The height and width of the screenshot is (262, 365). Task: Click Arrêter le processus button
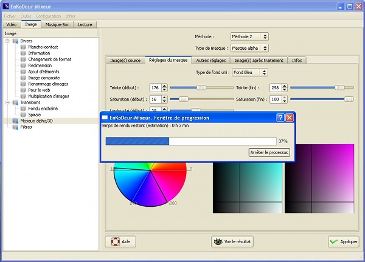coord(269,152)
